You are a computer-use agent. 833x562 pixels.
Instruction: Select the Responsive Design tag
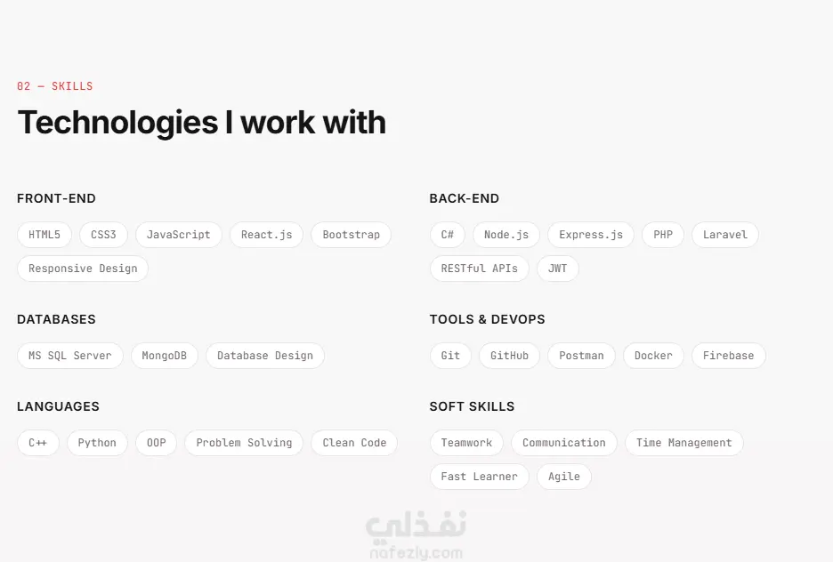tap(83, 269)
